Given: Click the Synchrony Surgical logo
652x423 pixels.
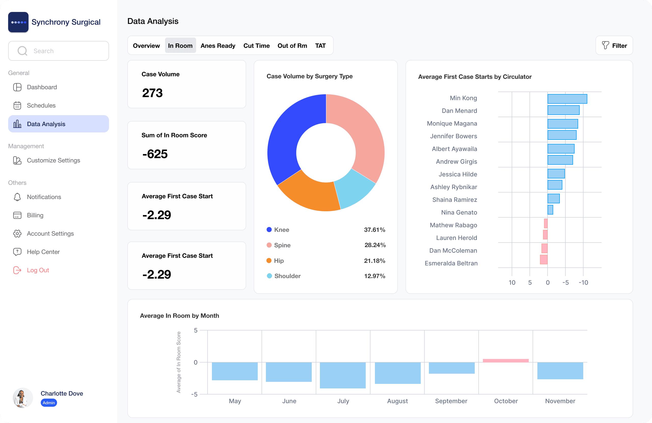Looking at the screenshot, I should tap(18, 22).
